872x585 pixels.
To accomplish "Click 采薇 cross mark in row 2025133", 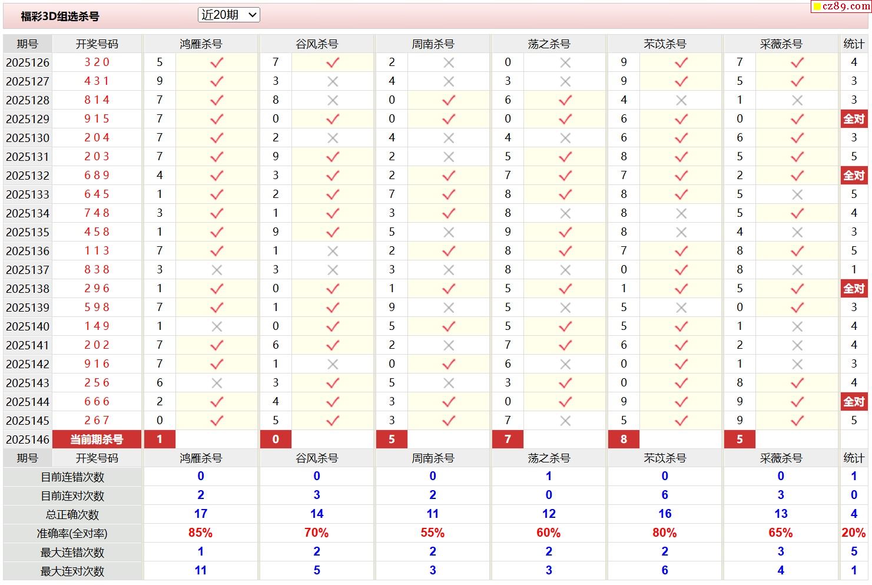I will pos(797,194).
